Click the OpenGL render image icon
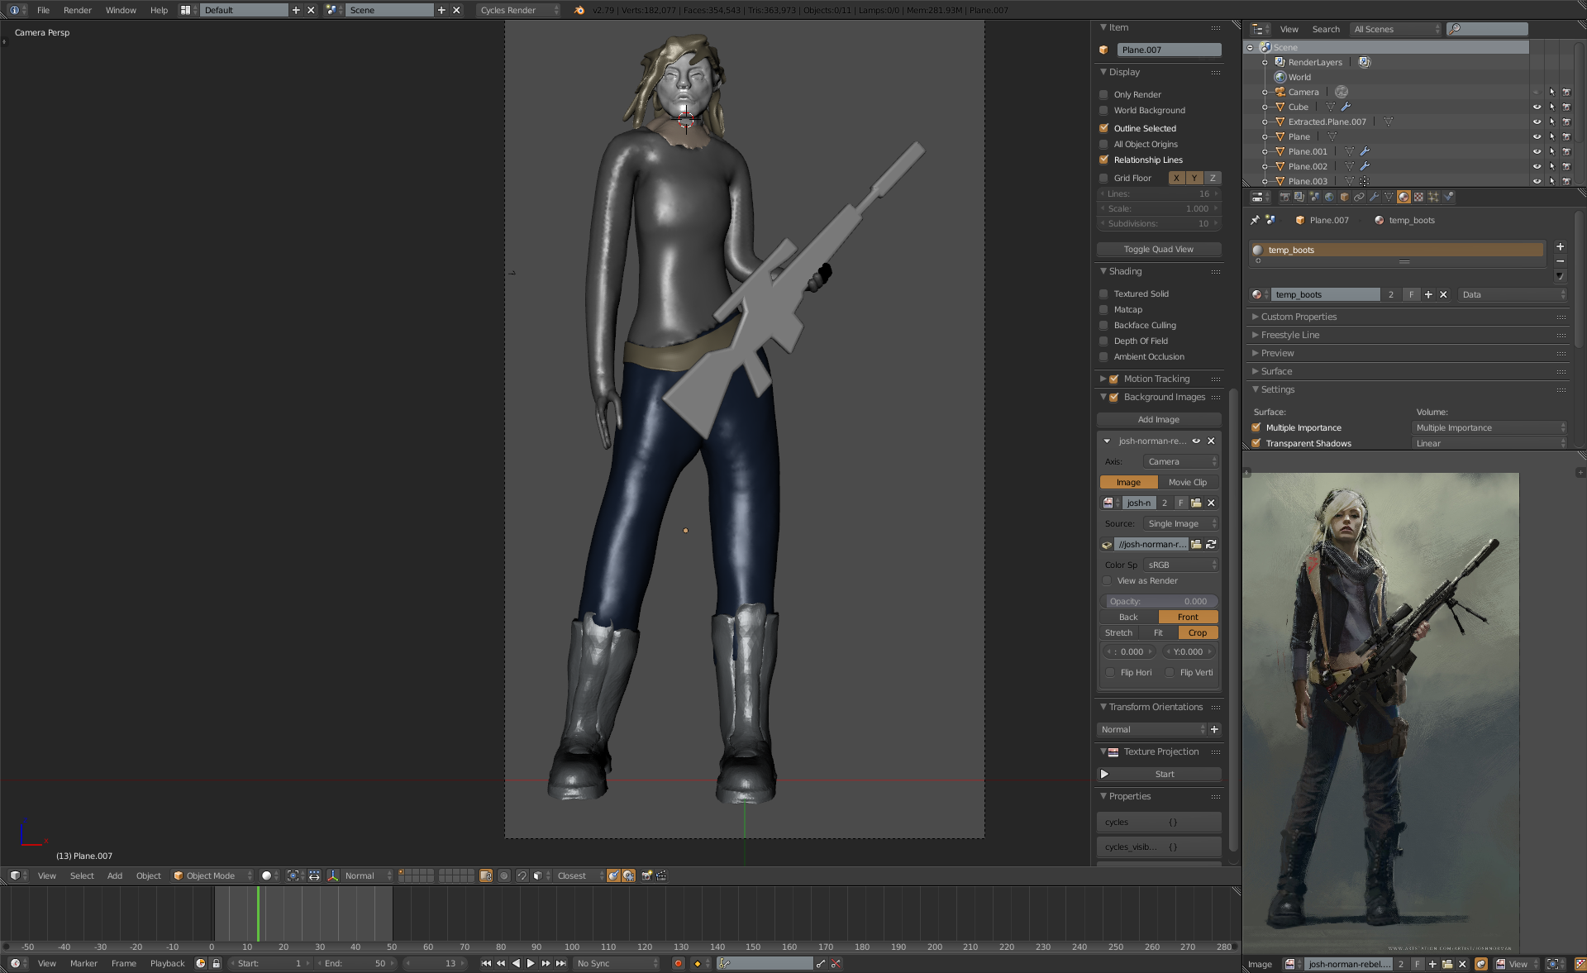The height and width of the screenshot is (973, 1587). click(x=647, y=875)
